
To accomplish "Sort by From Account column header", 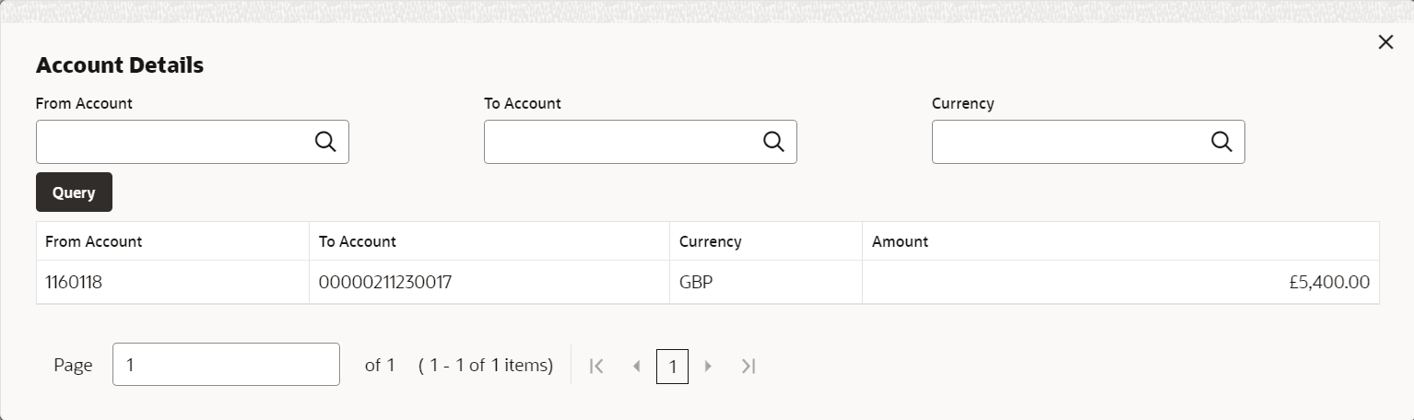I will pyautogui.click(x=94, y=241).
